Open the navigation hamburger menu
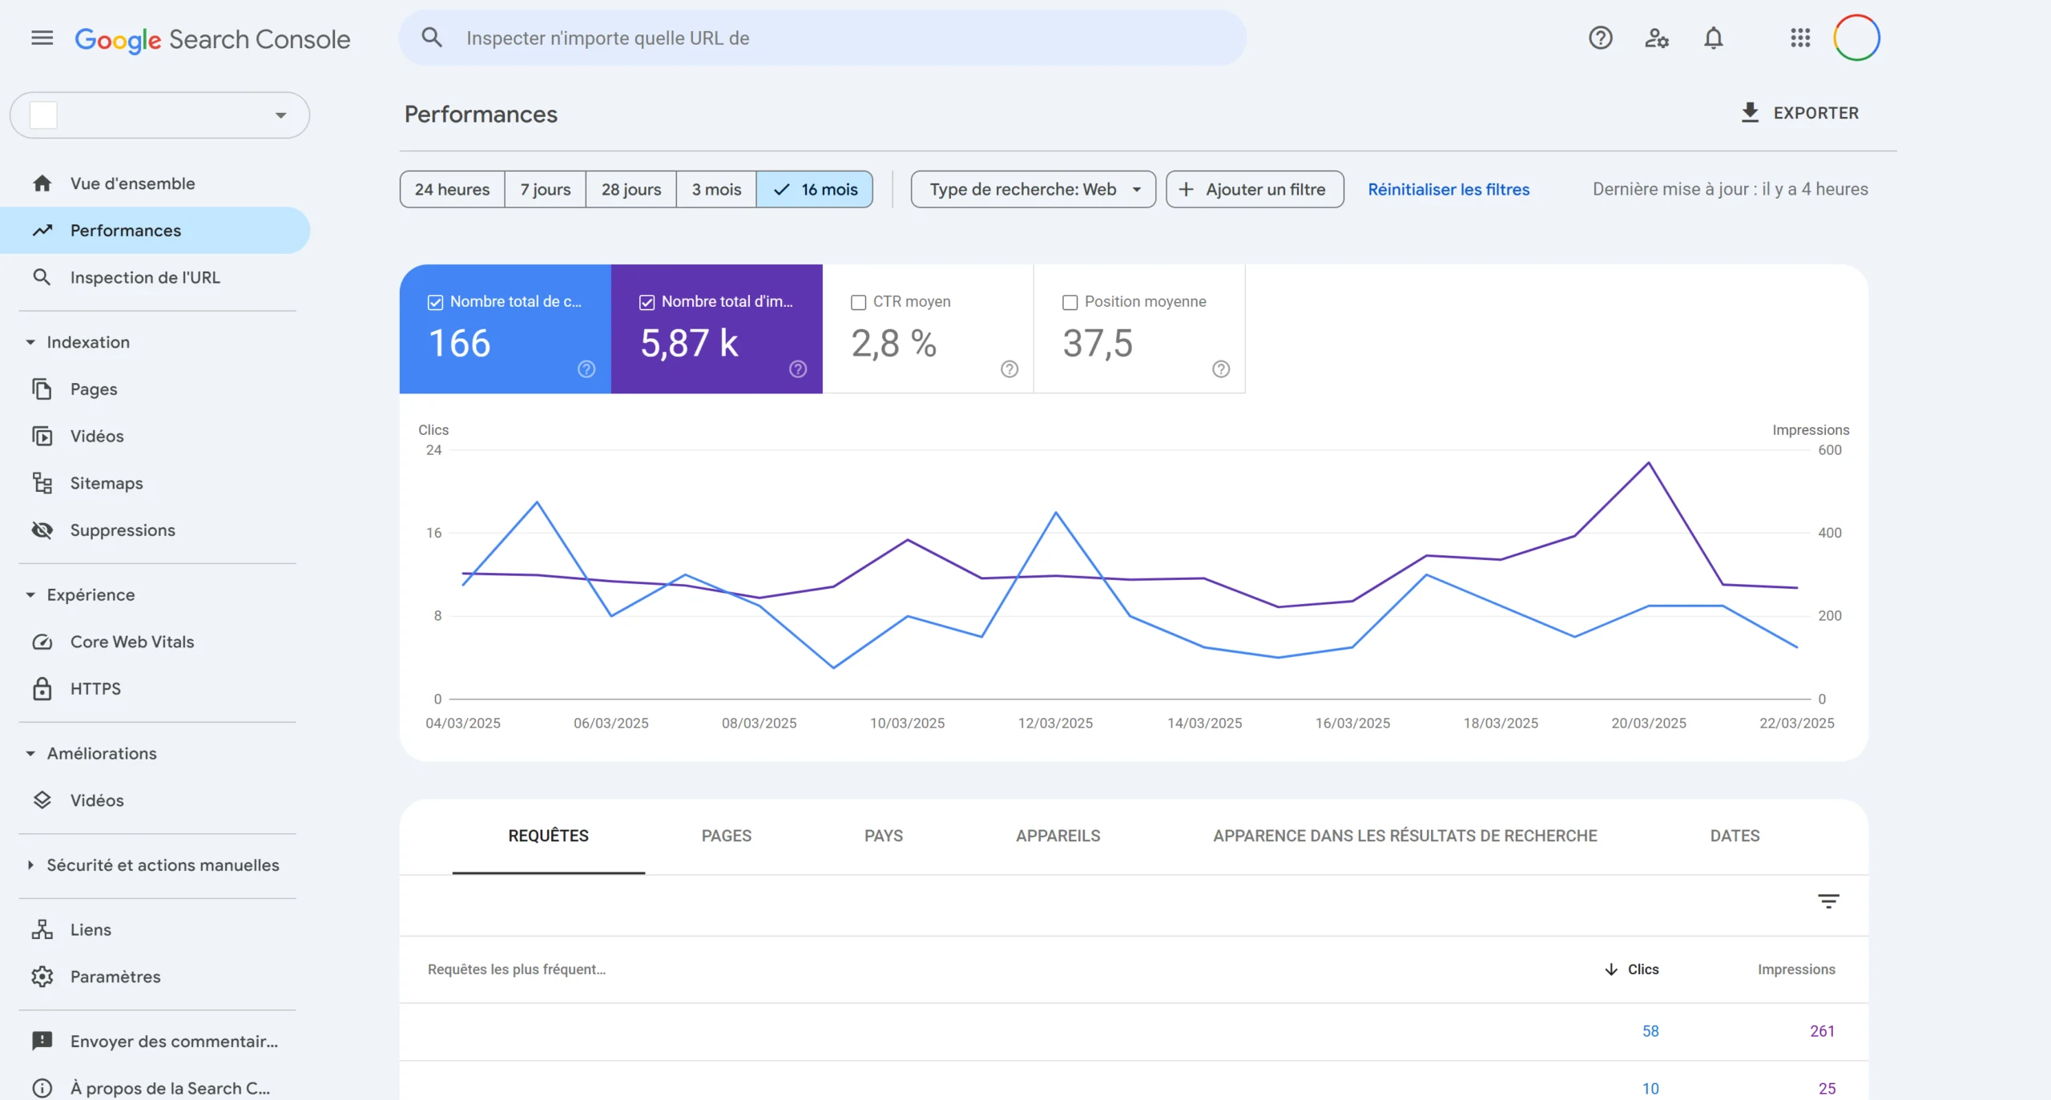This screenshot has width=2051, height=1100. point(41,38)
